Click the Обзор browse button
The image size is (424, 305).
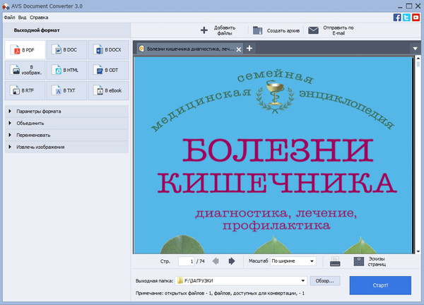tap(325, 280)
